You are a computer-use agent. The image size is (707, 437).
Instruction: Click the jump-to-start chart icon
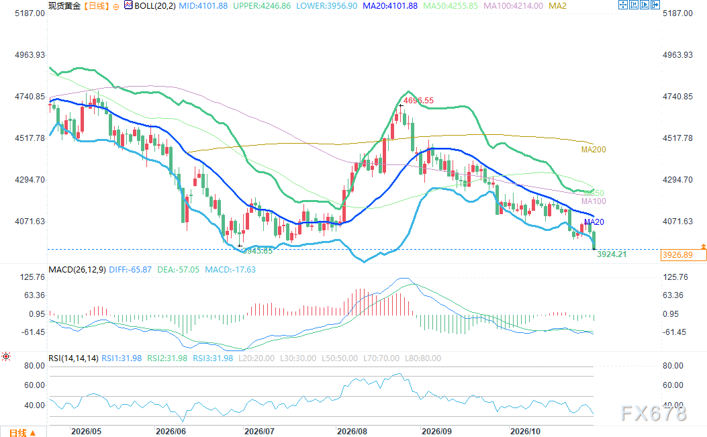click(634, 5)
